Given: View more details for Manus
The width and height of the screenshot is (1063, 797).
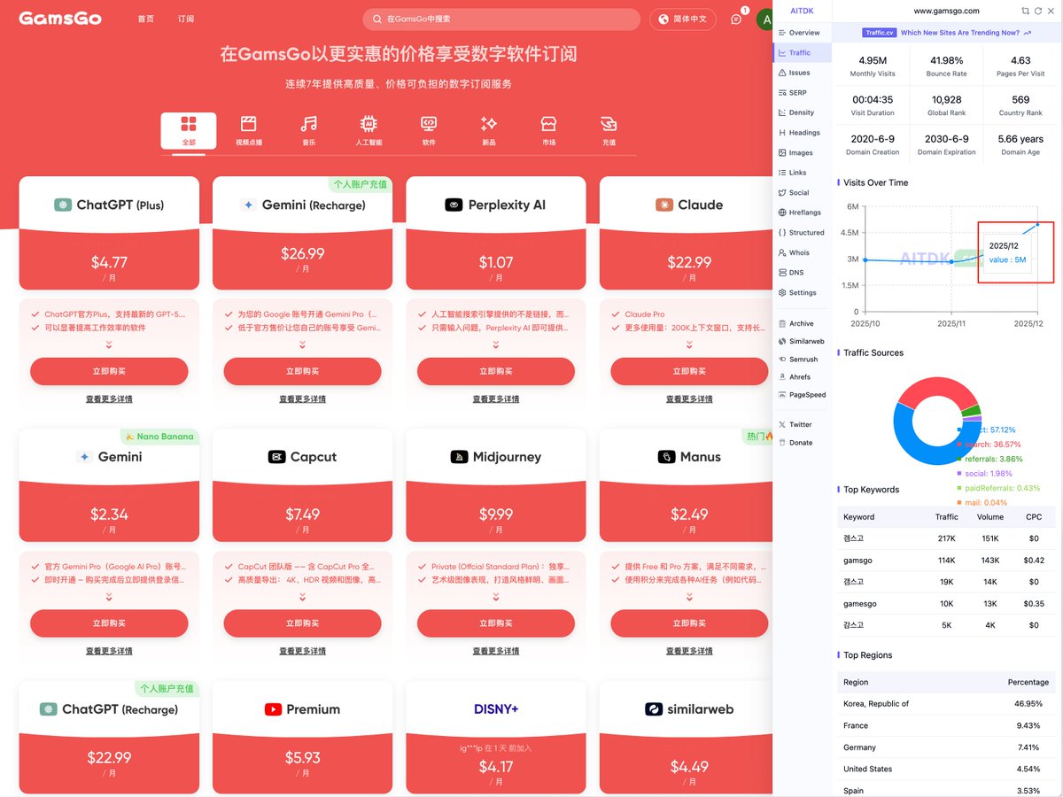Looking at the screenshot, I should coord(689,652).
